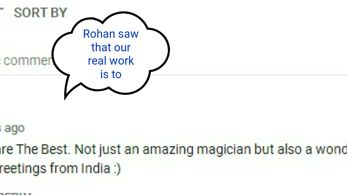Click the 'that our' line in bubble
Screen dimensions: 347x195
click(x=111, y=47)
